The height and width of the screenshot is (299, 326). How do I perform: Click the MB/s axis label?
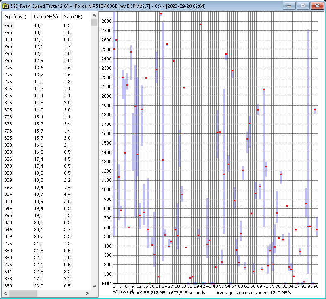pos(106,283)
